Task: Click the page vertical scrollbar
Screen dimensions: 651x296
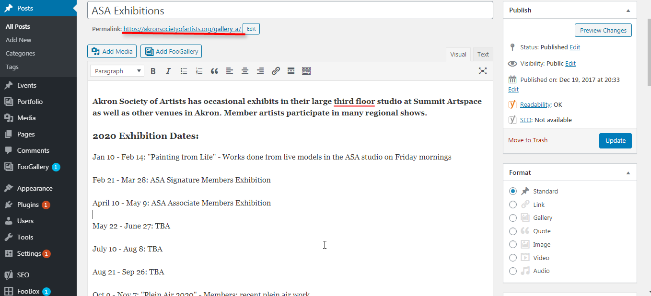Action: [648, 53]
